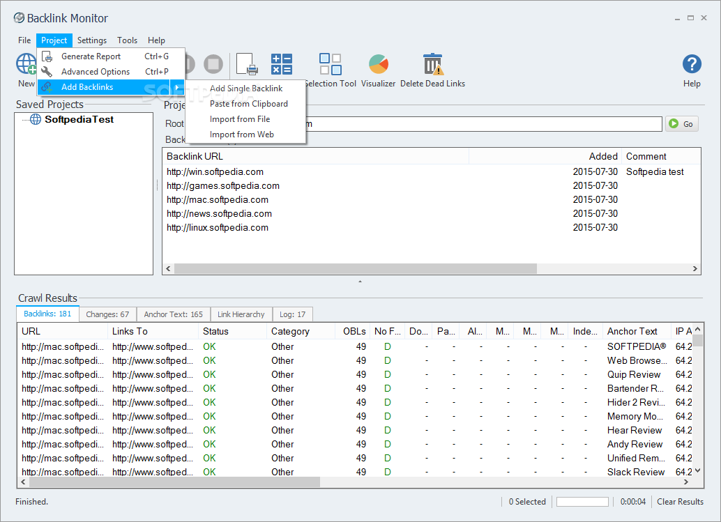Sort crawl results by Category column
Viewport: 721px width, 522px height.
click(x=301, y=331)
